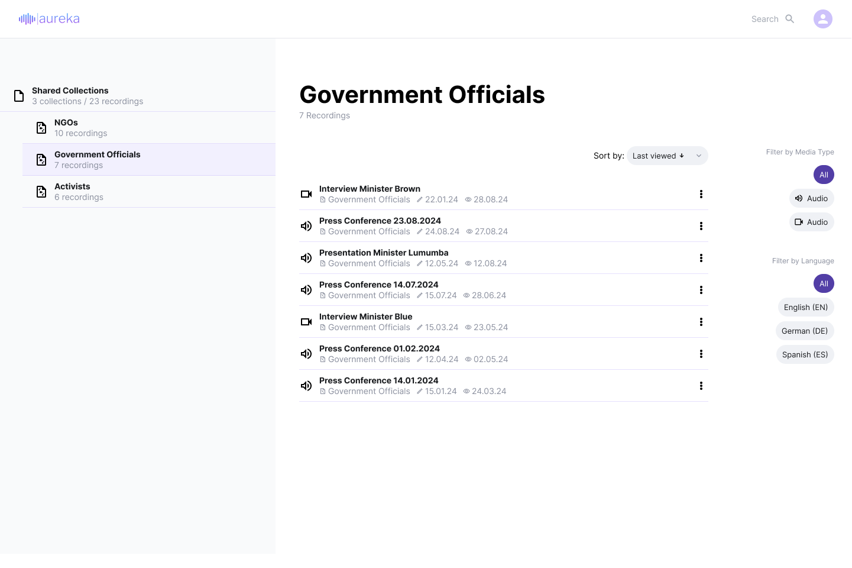Open the Sort by Last viewed dropdown
This screenshot has height=568, width=852.
(658, 156)
